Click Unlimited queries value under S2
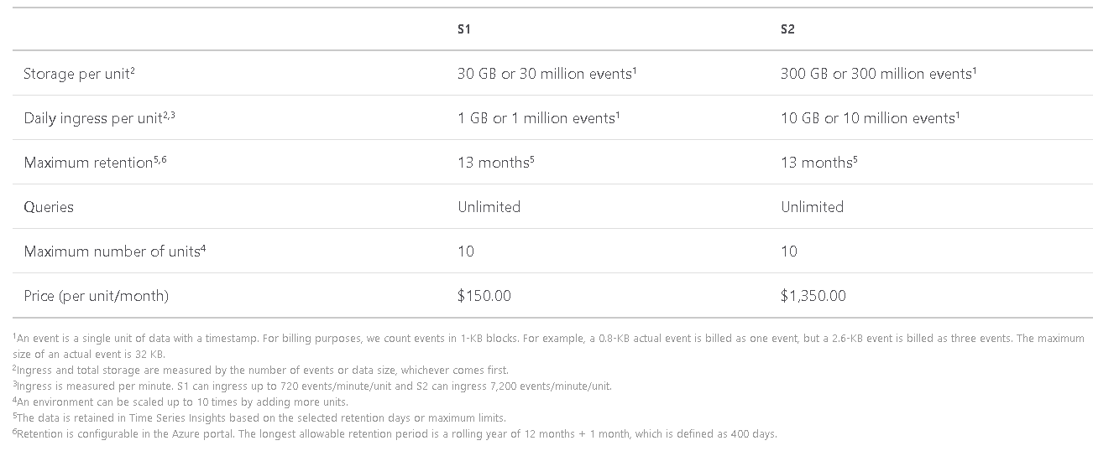The width and height of the screenshot is (1093, 451). (x=813, y=207)
